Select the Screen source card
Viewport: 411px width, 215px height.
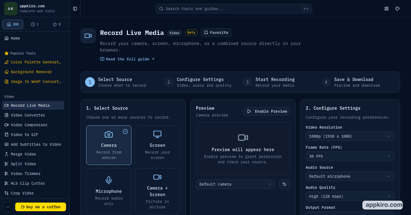(x=157, y=145)
